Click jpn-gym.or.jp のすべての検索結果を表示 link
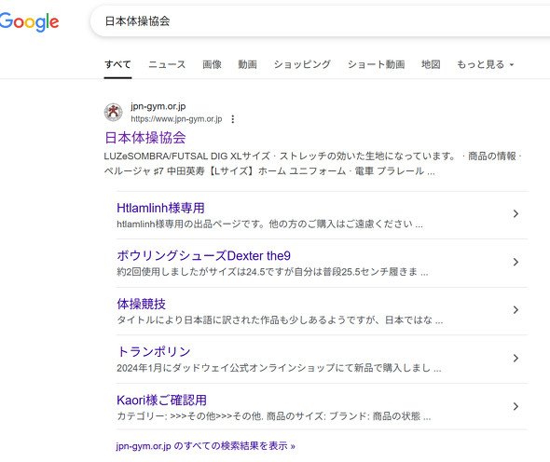Image resolution: width=550 pixels, height=462 pixels. click(x=205, y=446)
